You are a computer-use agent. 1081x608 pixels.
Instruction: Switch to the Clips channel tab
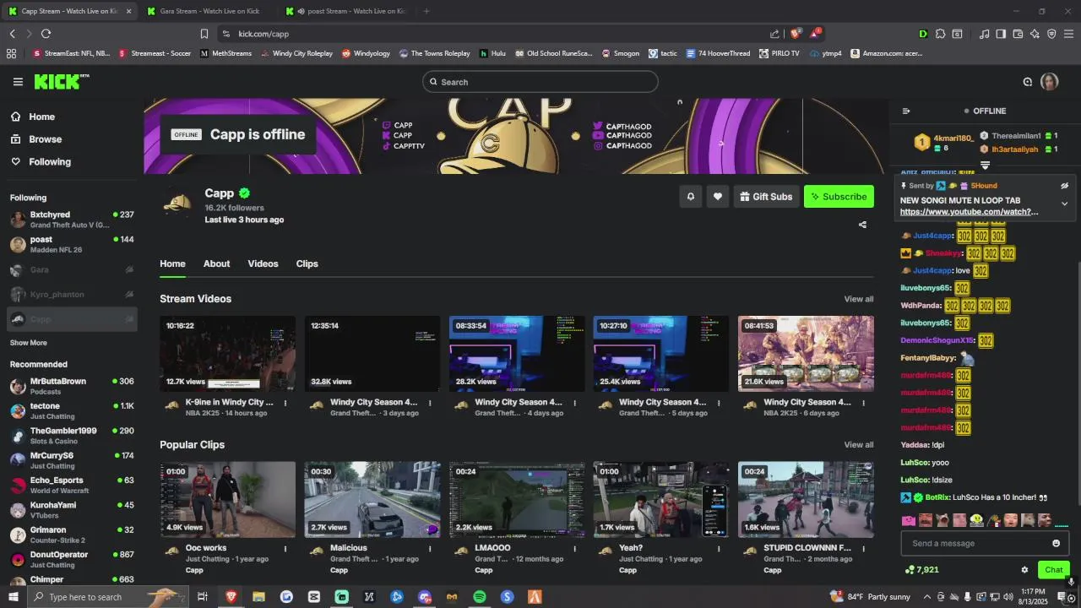(x=307, y=263)
